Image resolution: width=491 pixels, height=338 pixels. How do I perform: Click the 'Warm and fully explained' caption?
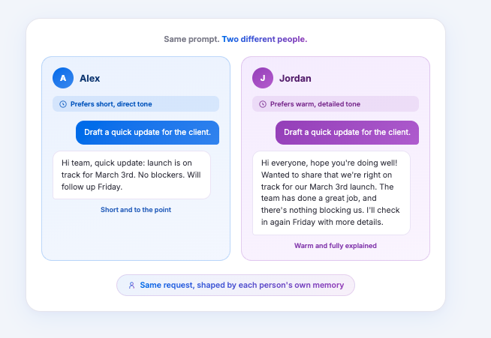click(x=336, y=246)
